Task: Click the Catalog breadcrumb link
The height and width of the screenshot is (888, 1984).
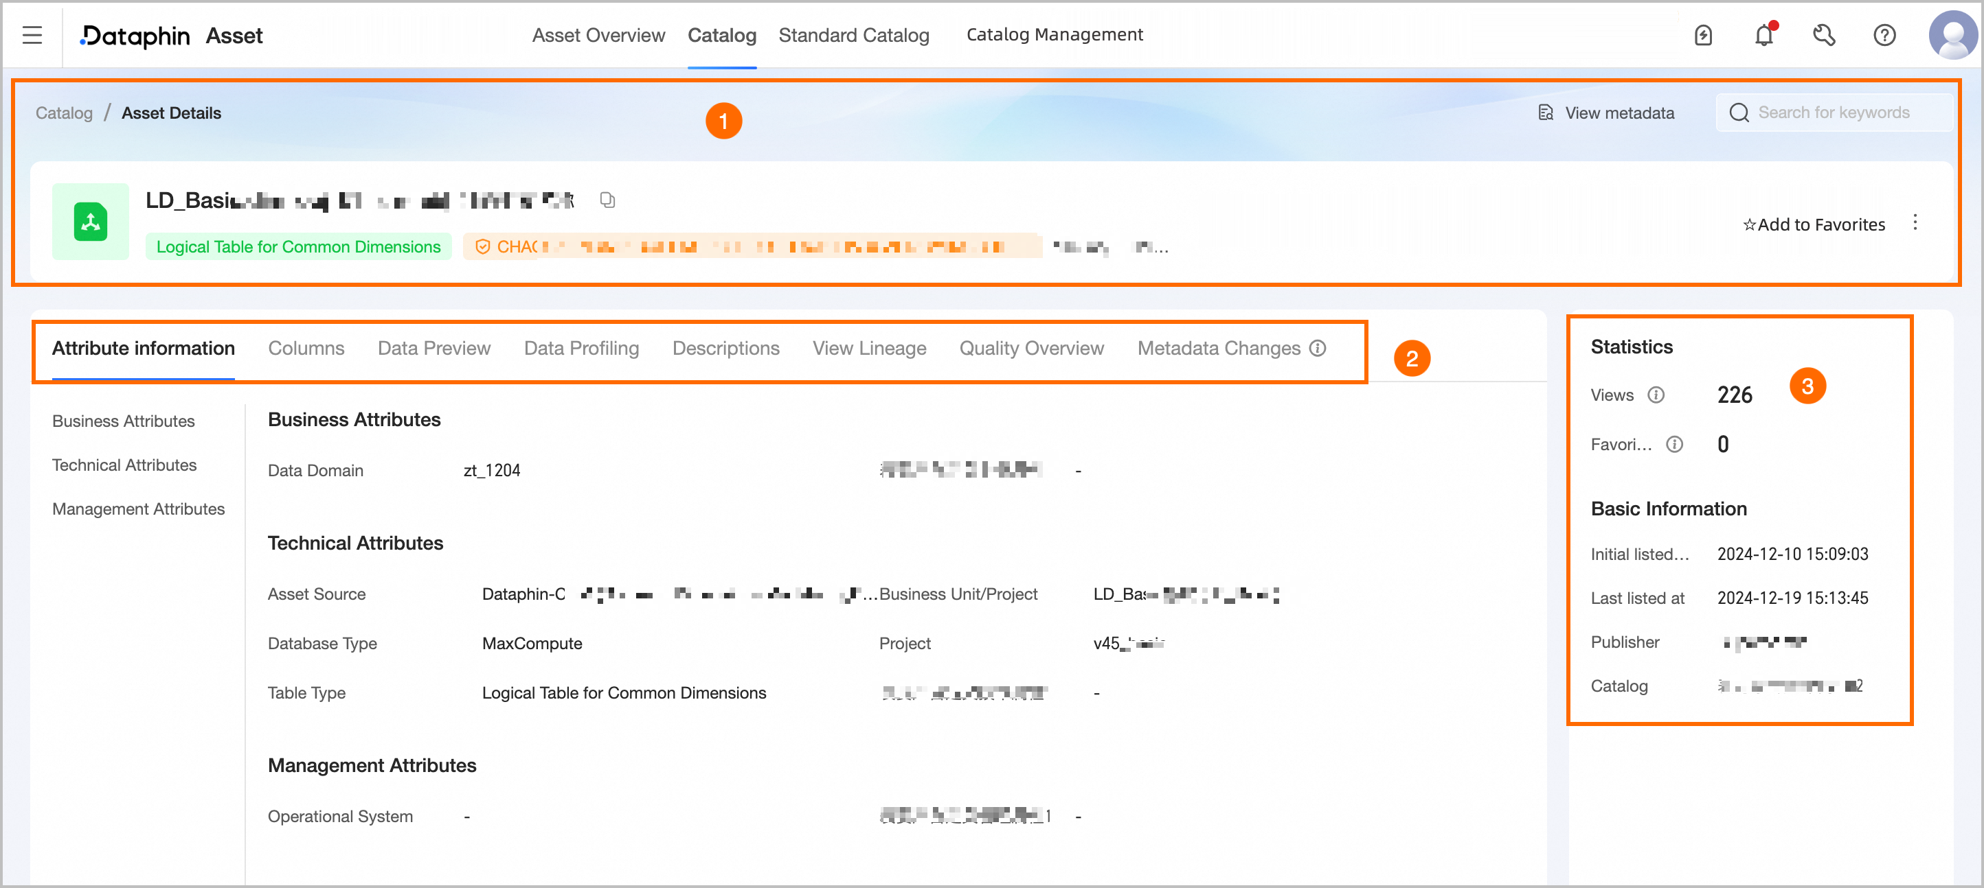Action: coord(64,113)
